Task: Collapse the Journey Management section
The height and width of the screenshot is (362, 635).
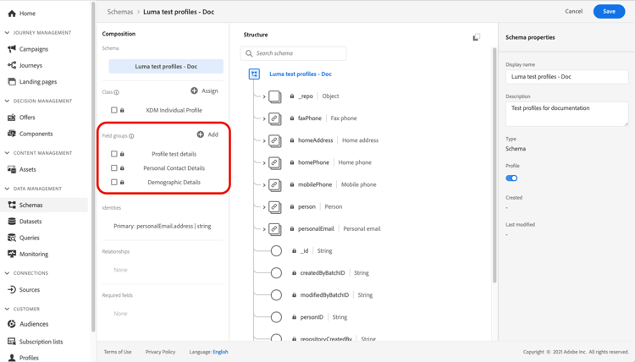Action: point(7,32)
